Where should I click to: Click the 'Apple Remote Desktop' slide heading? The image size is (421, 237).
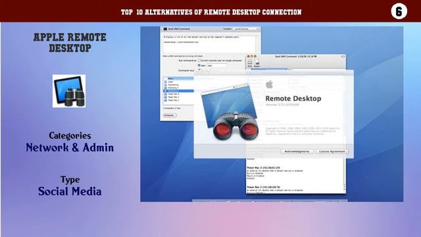pos(70,43)
